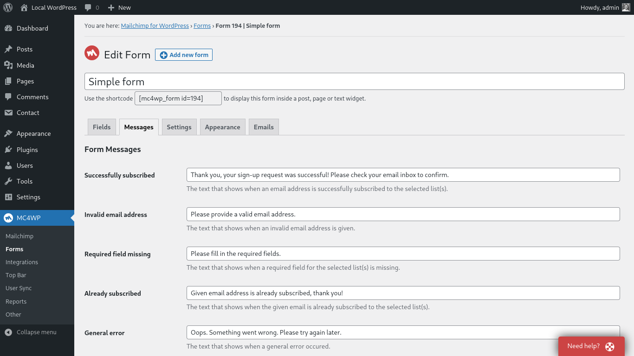Click the Mailchimp logo beside Edit Form
The width and height of the screenshot is (634, 356).
[92, 53]
